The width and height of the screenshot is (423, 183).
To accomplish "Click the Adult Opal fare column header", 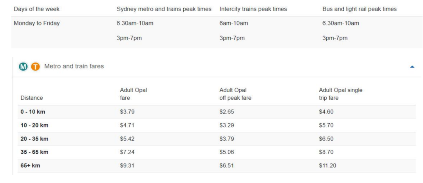I will pos(133,94).
